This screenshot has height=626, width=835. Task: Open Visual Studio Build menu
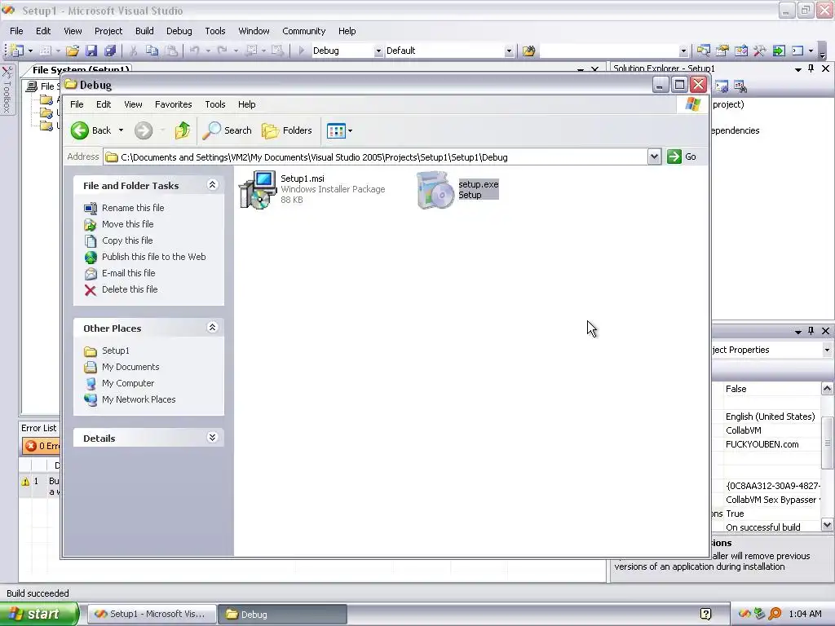(144, 31)
